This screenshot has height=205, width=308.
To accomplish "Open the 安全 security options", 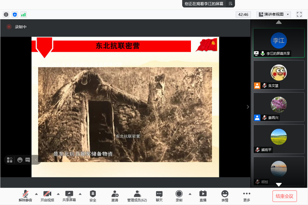I will pyautogui.click(x=93, y=195).
